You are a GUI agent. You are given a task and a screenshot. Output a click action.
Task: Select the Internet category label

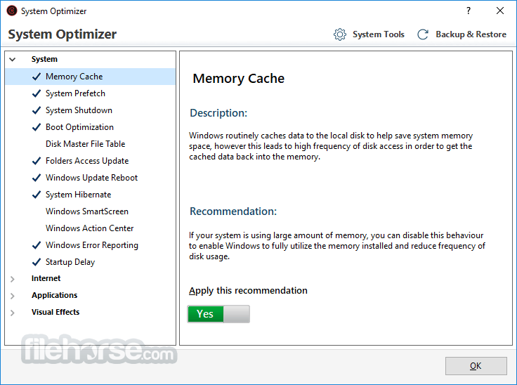[46, 278]
